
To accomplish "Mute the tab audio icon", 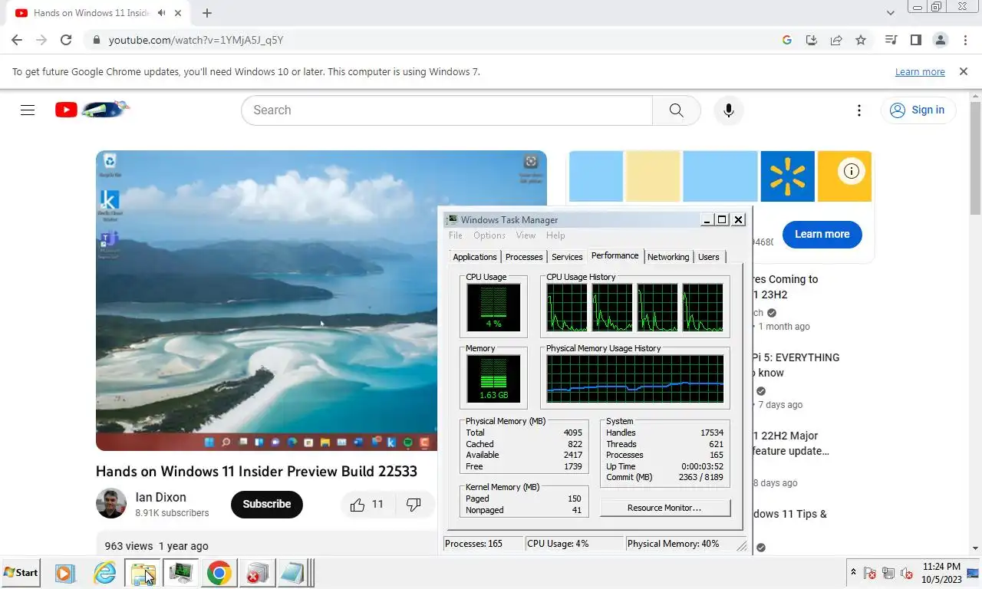I will click(161, 13).
